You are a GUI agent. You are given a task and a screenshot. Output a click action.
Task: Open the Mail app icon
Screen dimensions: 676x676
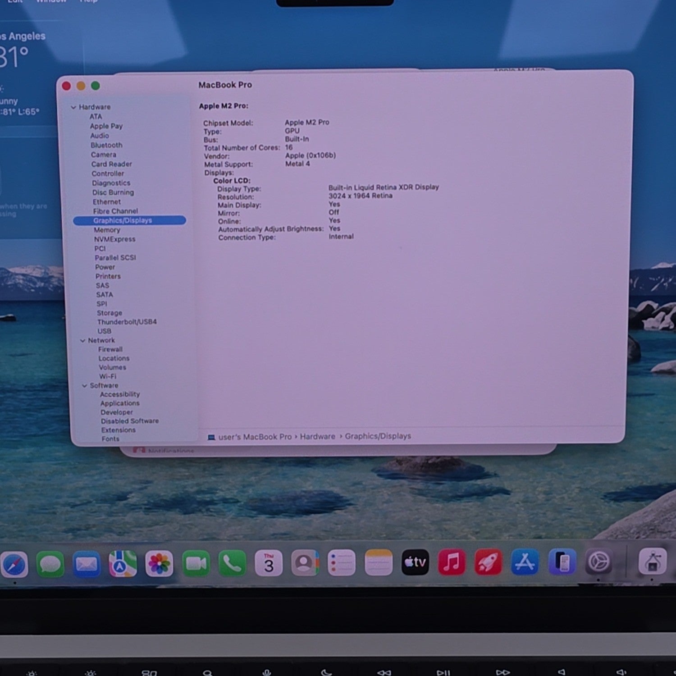point(87,564)
